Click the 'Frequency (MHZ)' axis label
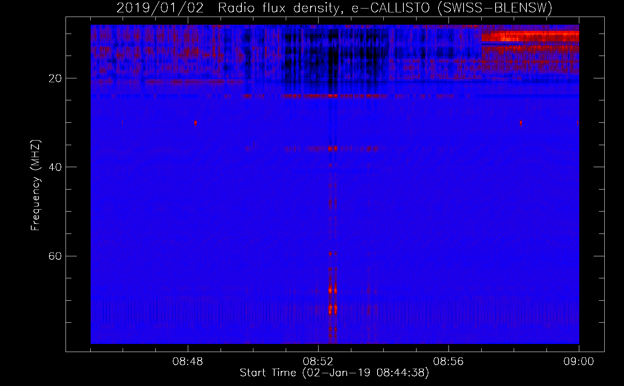 (35, 185)
